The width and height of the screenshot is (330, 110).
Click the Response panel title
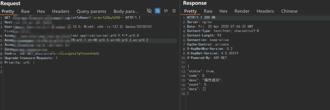pos(195,3)
